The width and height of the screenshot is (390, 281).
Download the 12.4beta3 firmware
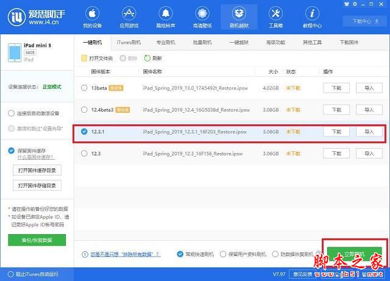point(336,110)
